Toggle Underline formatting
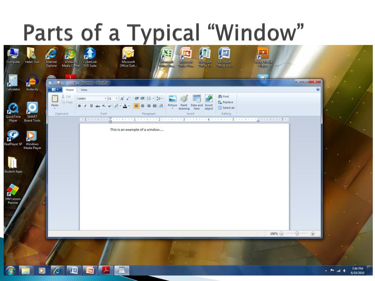This screenshot has width=375, height=281. (91, 106)
